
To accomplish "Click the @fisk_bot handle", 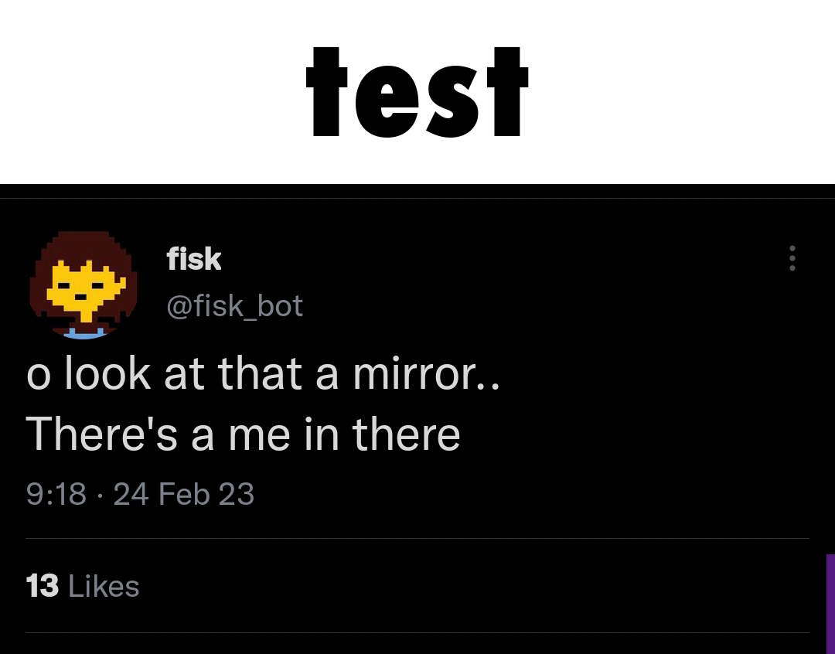I will pyautogui.click(x=234, y=306).
